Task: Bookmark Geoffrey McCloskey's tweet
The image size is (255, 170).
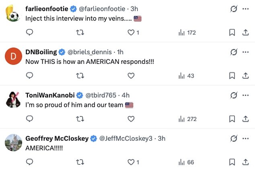Action: [x=232, y=162]
